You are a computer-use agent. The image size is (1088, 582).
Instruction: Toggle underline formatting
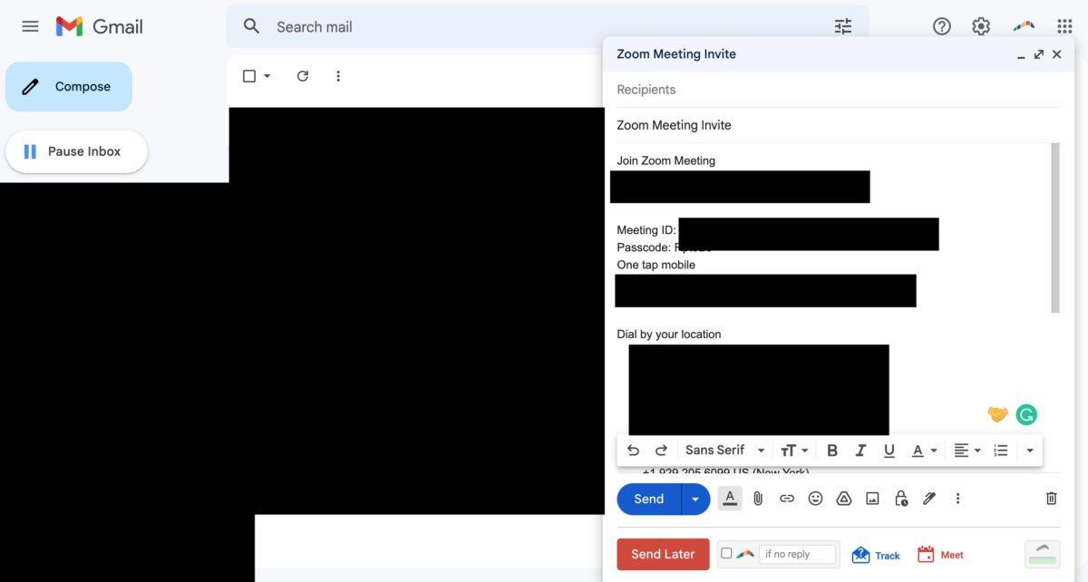point(889,451)
